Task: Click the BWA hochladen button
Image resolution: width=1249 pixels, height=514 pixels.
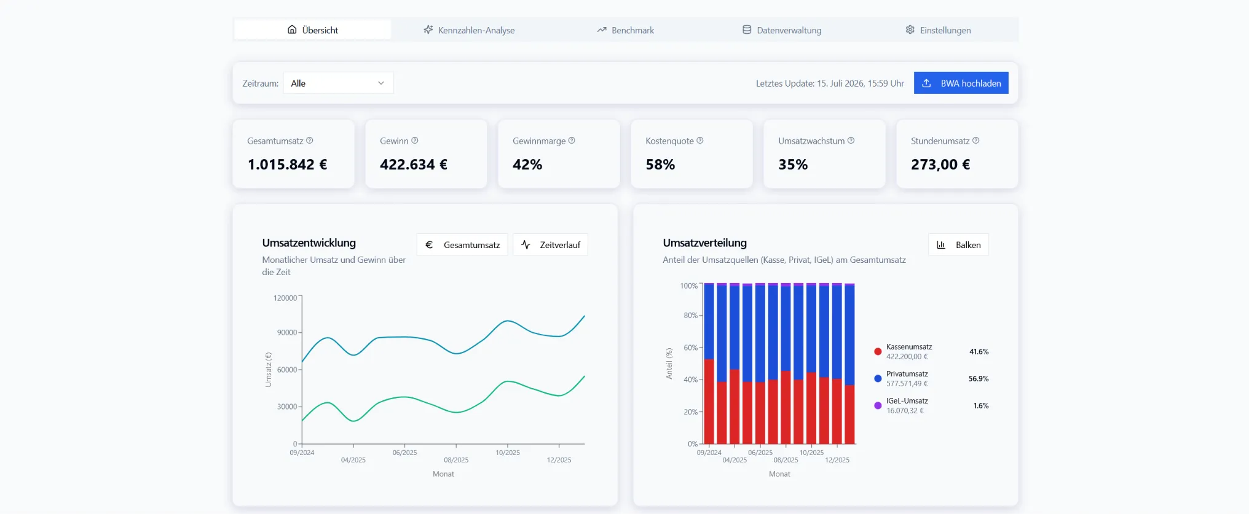Action: pyautogui.click(x=961, y=83)
